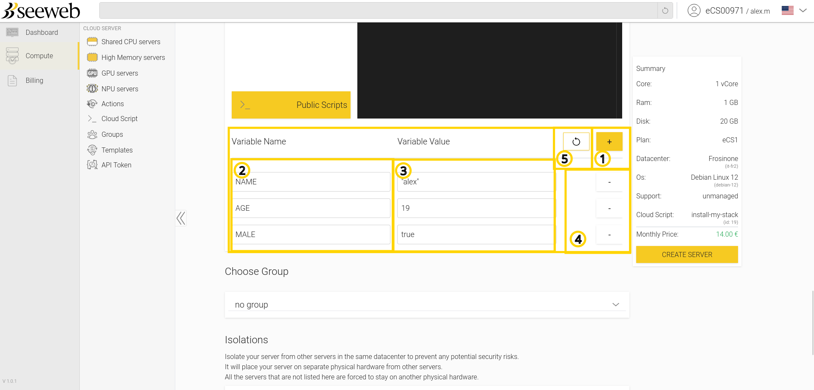Remove the AGE variable row
This screenshot has height=390, width=814.
point(609,208)
